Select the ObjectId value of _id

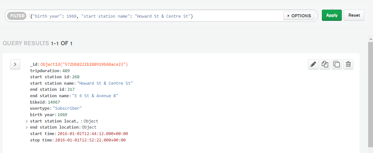pos(84,64)
